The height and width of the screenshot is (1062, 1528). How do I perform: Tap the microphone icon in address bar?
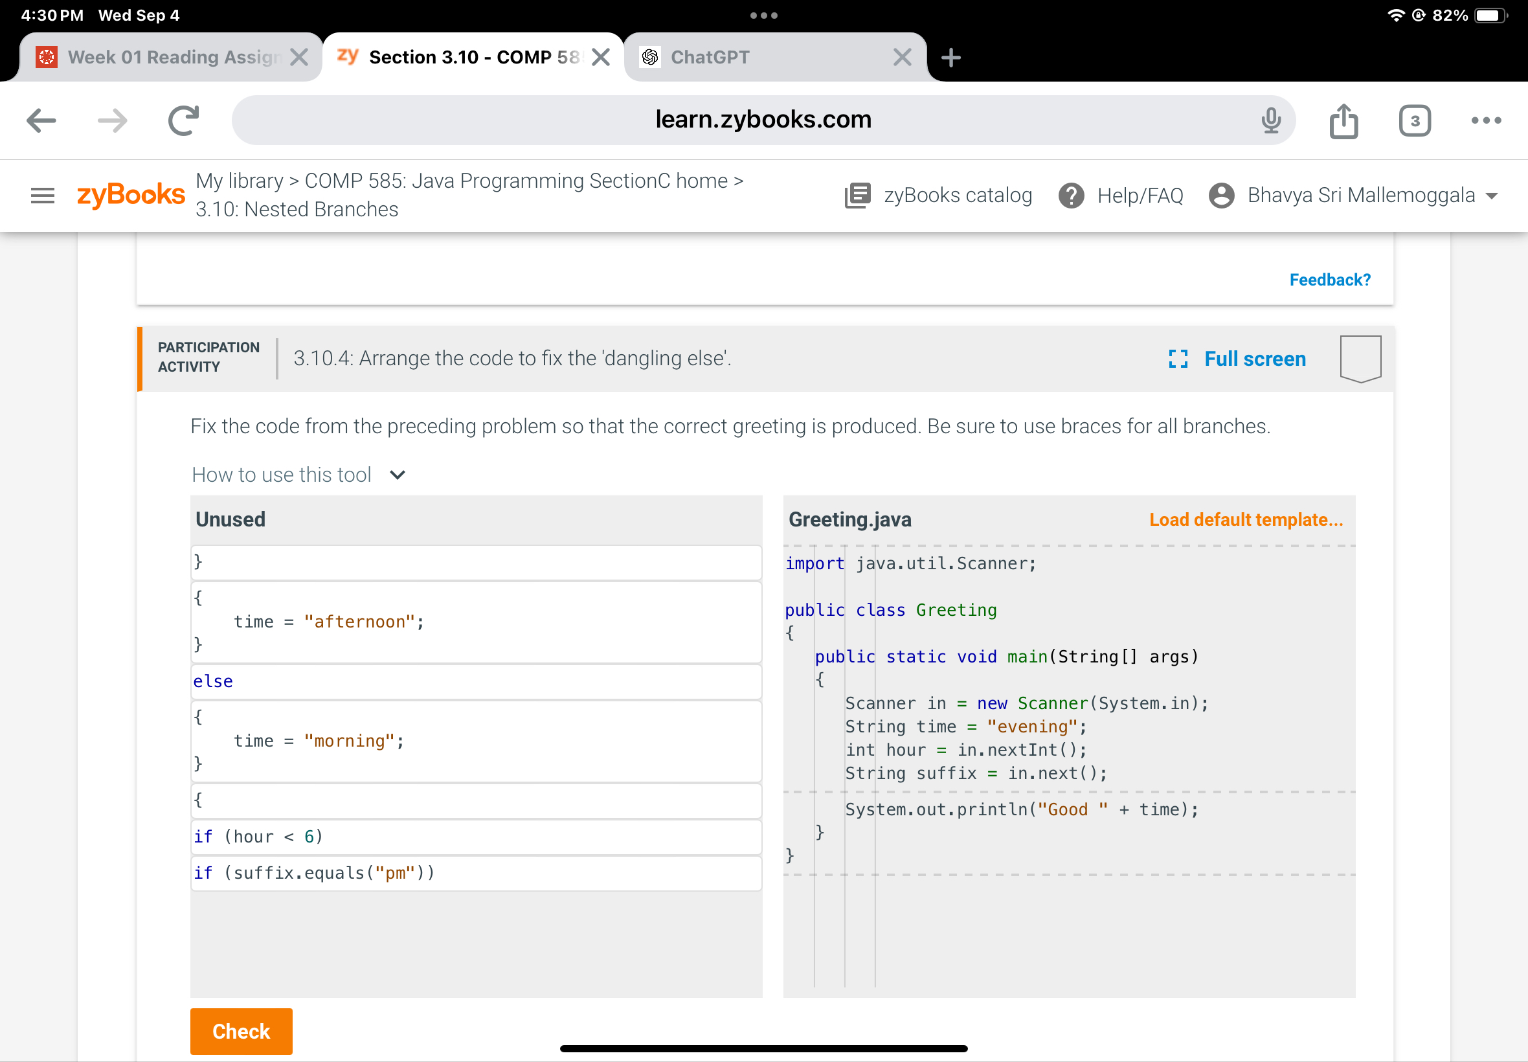tap(1270, 120)
